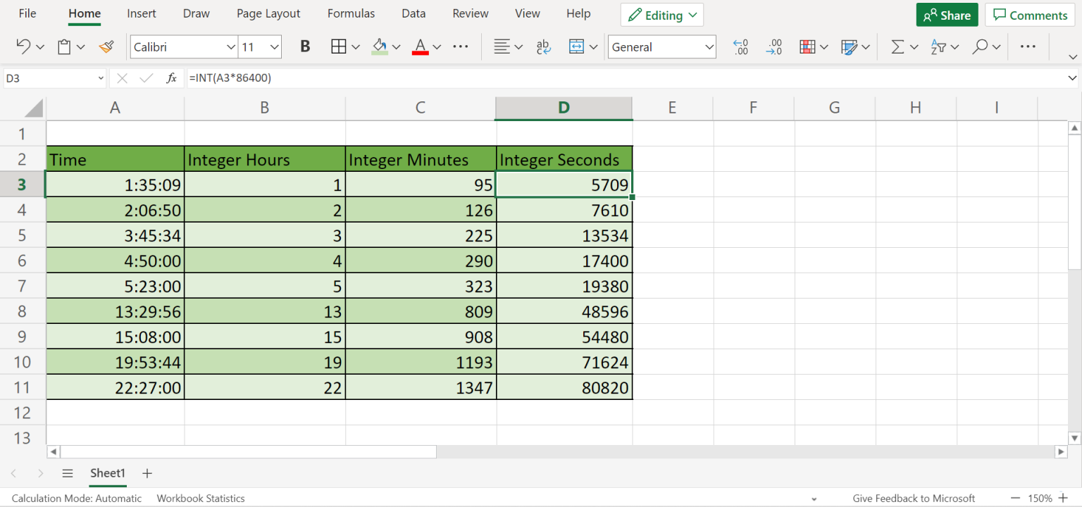Image resolution: width=1082 pixels, height=507 pixels.
Task: Open Comments panel
Action: coord(1029,14)
